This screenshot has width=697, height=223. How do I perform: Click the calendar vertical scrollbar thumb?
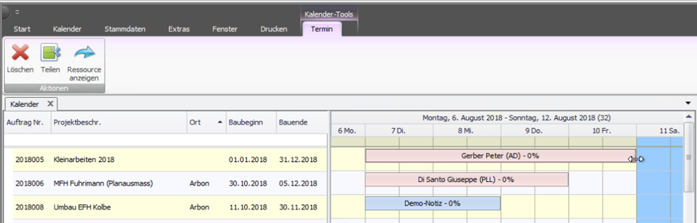point(689,157)
